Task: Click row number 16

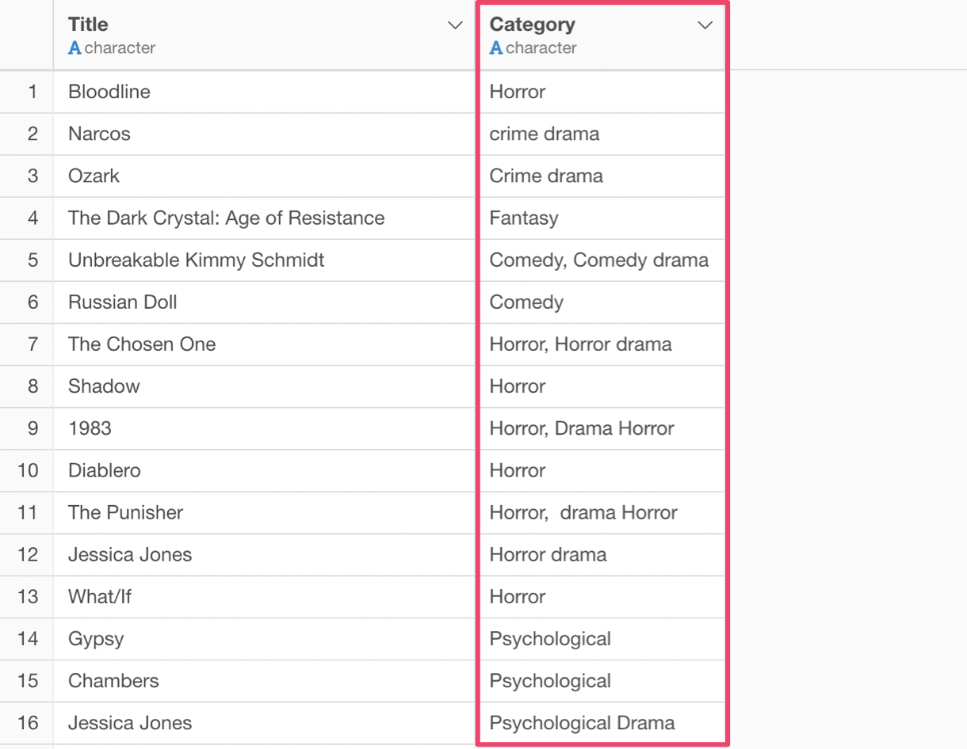Action: 28,723
